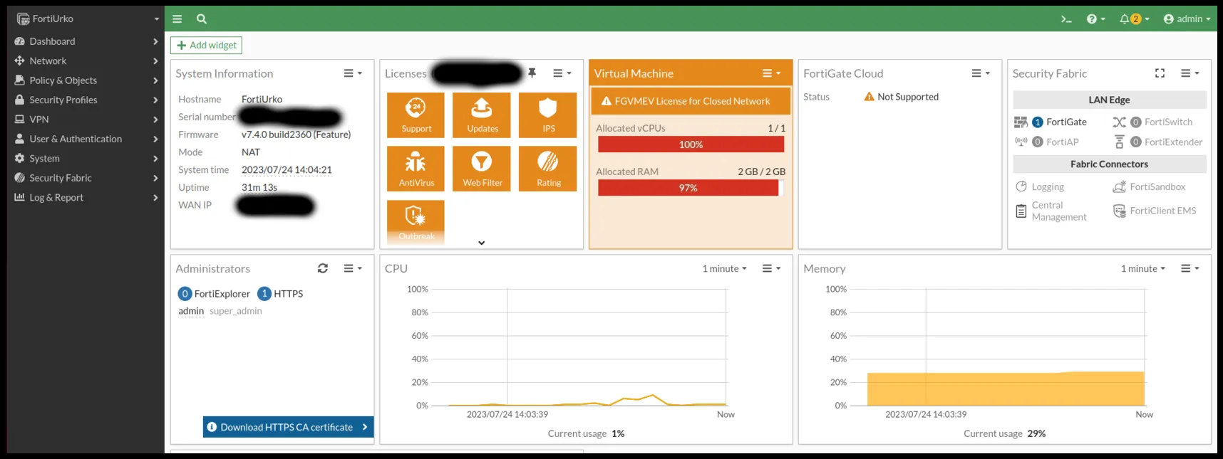Image resolution: width=1223 pixels, height=459 pixels.
Task: Open the IPS license tile
Action: (548, 115)
